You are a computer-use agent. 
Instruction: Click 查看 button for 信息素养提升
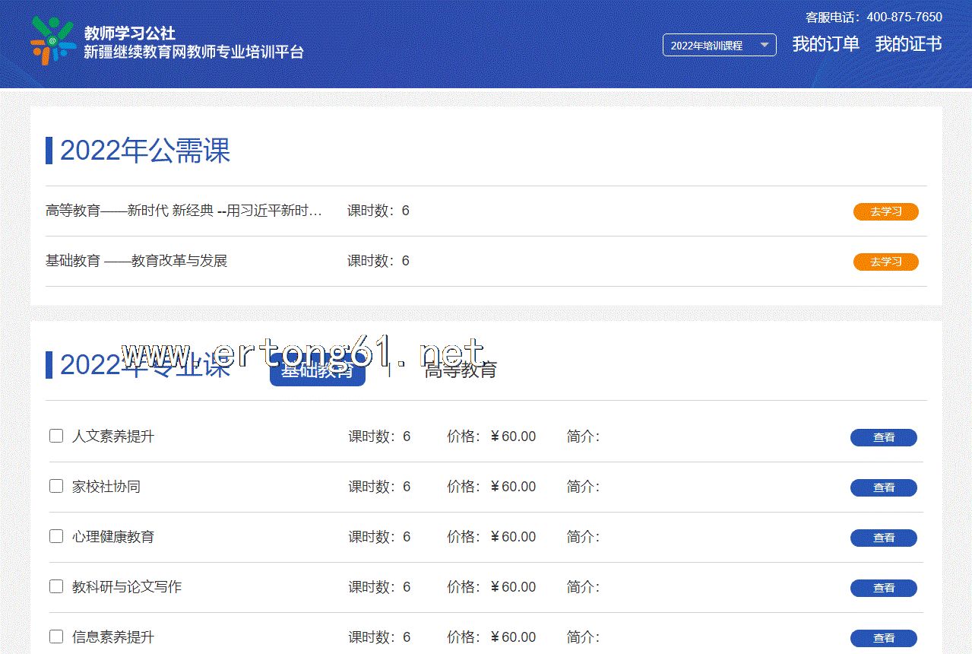(x=883, y=638)
